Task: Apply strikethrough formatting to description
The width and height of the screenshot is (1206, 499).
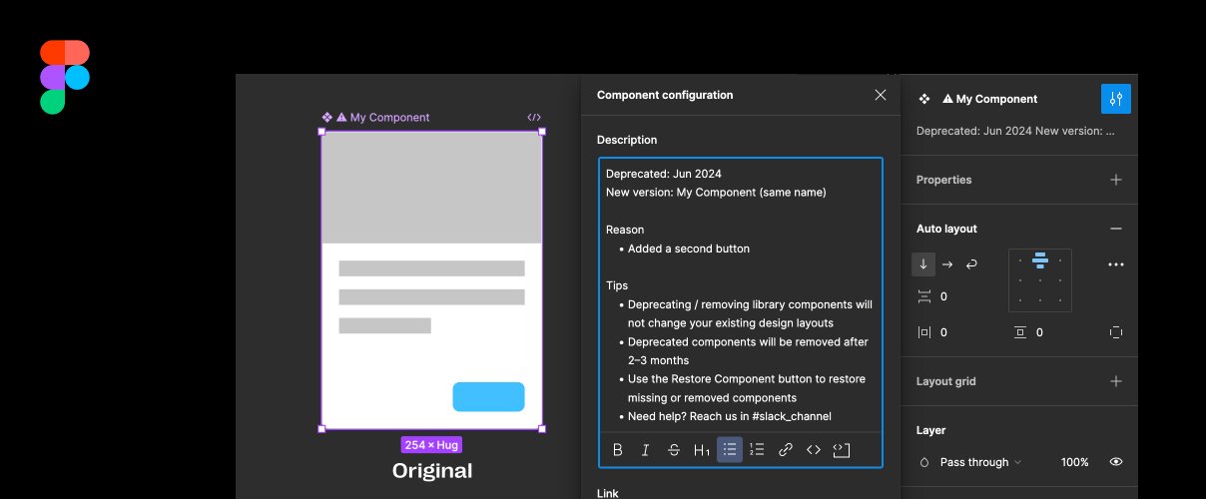Action: point(674,450)
